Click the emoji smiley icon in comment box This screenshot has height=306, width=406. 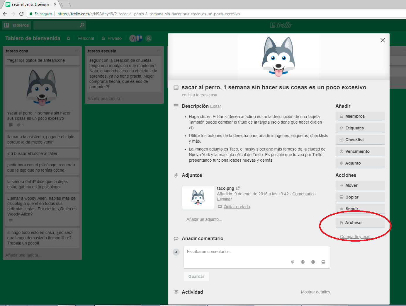pos(313,262)
